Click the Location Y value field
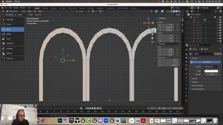Image resolution: width=223 pixels, height=125 pixels. pos(166,27)
